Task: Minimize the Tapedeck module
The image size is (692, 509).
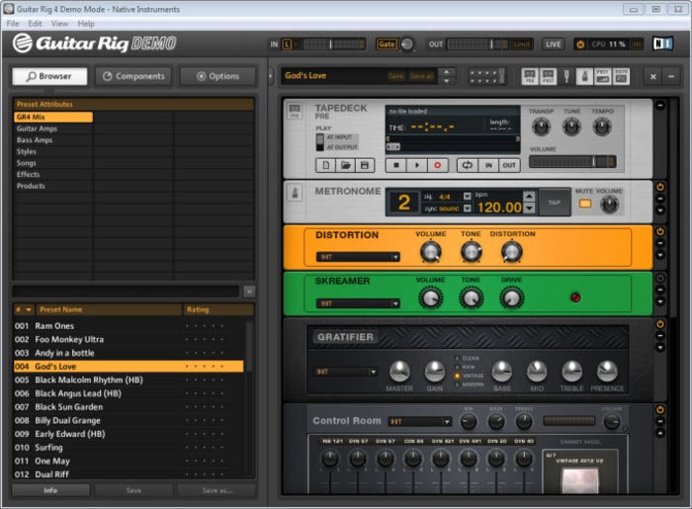Action: [660, 106]
